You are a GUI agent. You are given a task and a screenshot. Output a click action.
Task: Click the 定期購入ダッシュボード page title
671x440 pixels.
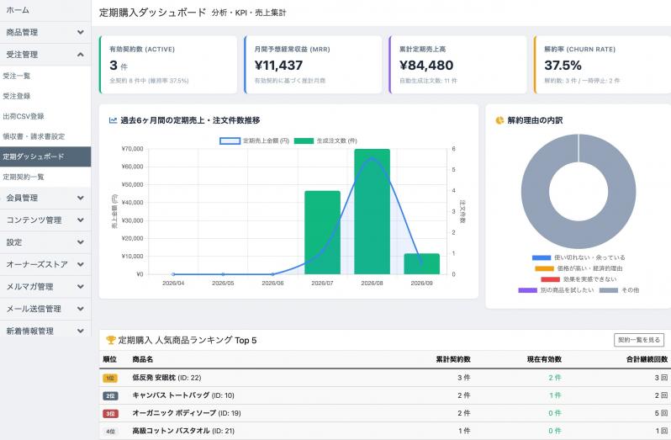[153, 13]
